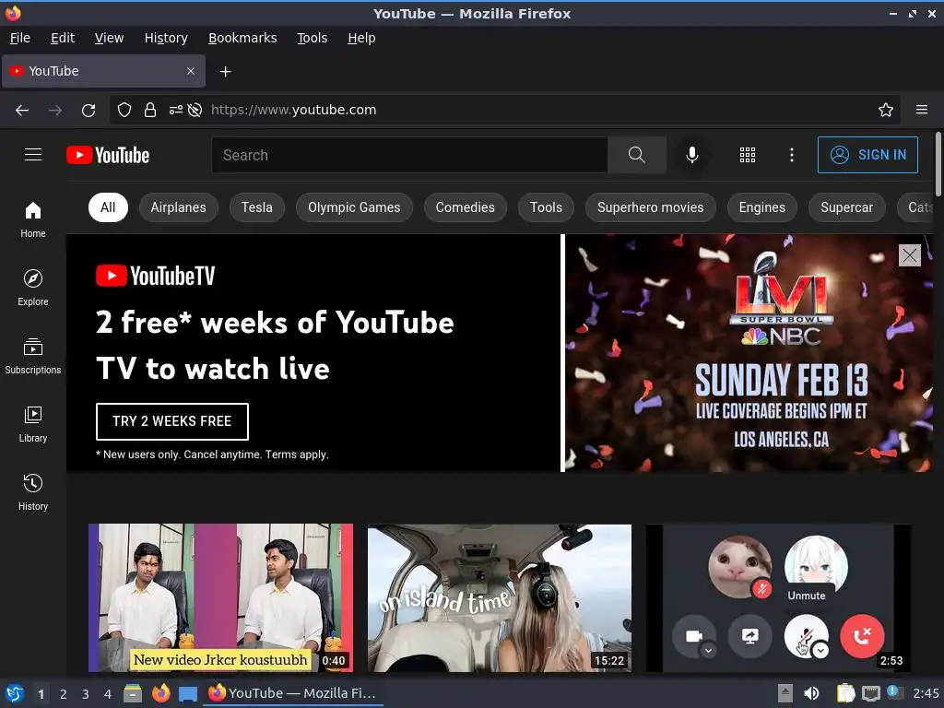Close the YouTube tab
Image resolution: width=944 pixels, height=708 pixels.
(x=190, y=71)
